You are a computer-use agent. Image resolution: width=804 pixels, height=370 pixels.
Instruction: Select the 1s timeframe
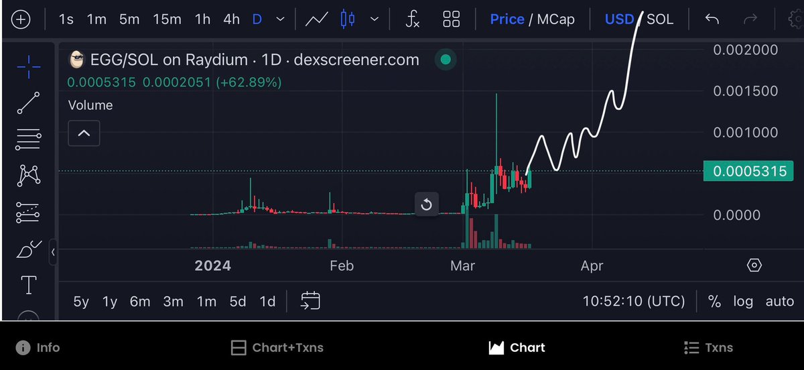[x=66, y=19]
